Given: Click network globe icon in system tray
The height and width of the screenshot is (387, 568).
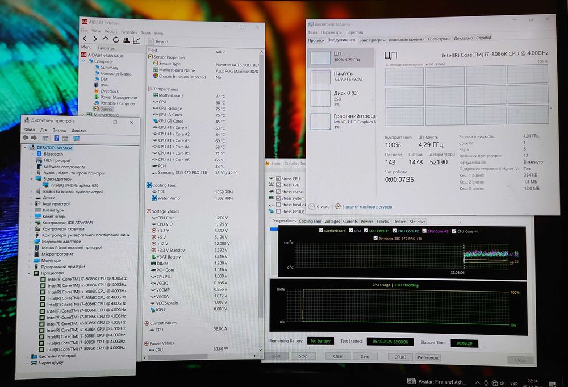Looking at the screenshot, I should click(494, 384).
